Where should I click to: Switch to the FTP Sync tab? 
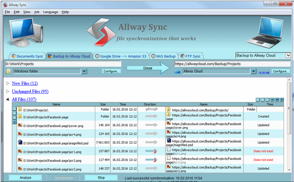coord(190,56)
